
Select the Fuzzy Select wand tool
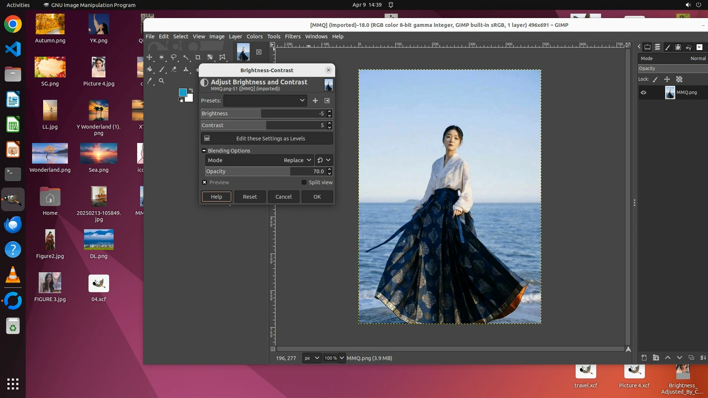[186, 57]
